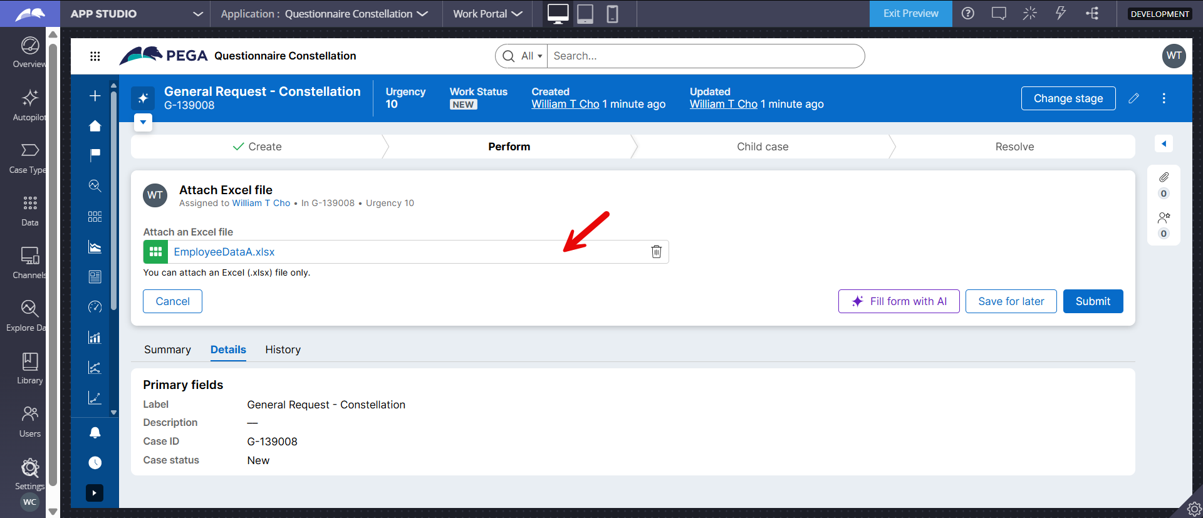1203x518 pixels.
Task: Expand the portal navigation play arrow
Action: click(x=95, y=493)
